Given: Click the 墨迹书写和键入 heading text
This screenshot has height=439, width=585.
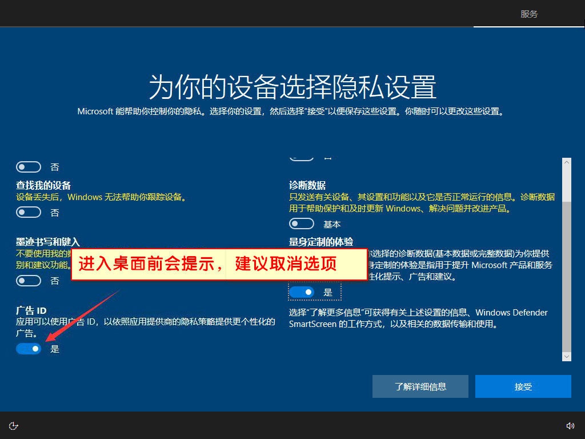Looking at the screenshot, I should coord(48,242).
